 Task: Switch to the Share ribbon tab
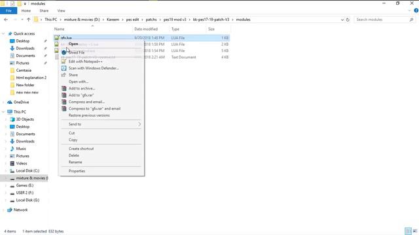point(44,10)
